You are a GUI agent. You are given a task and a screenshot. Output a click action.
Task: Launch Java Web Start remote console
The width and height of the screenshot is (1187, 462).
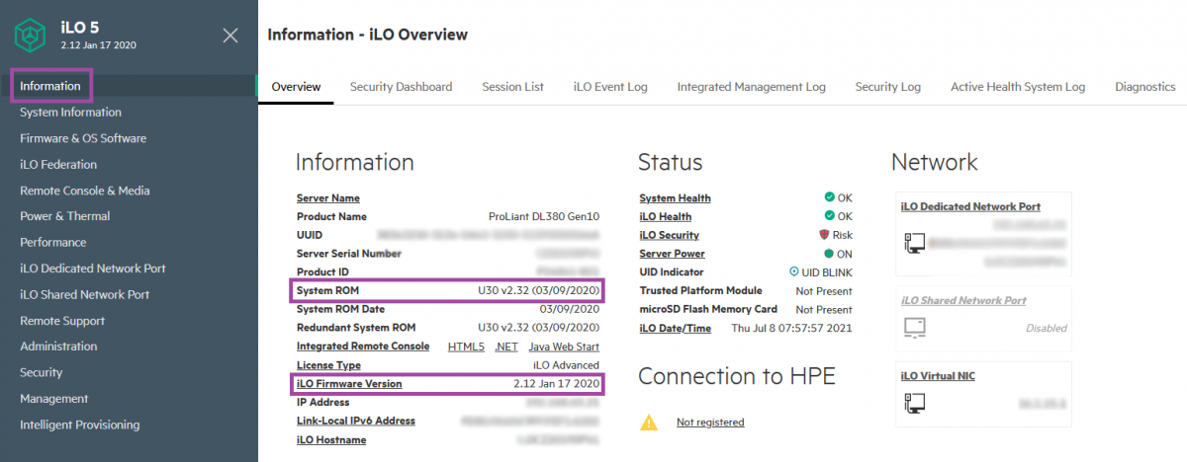(564, 346)
